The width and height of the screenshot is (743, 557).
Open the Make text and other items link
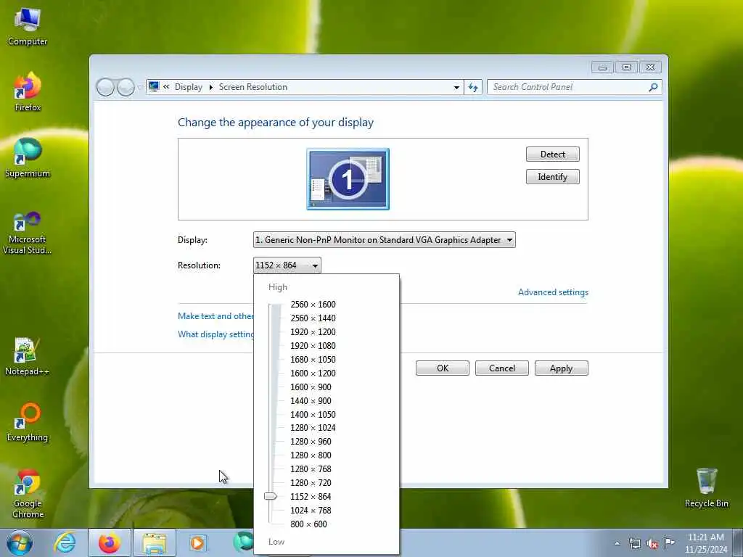click(x=215, y=316)
